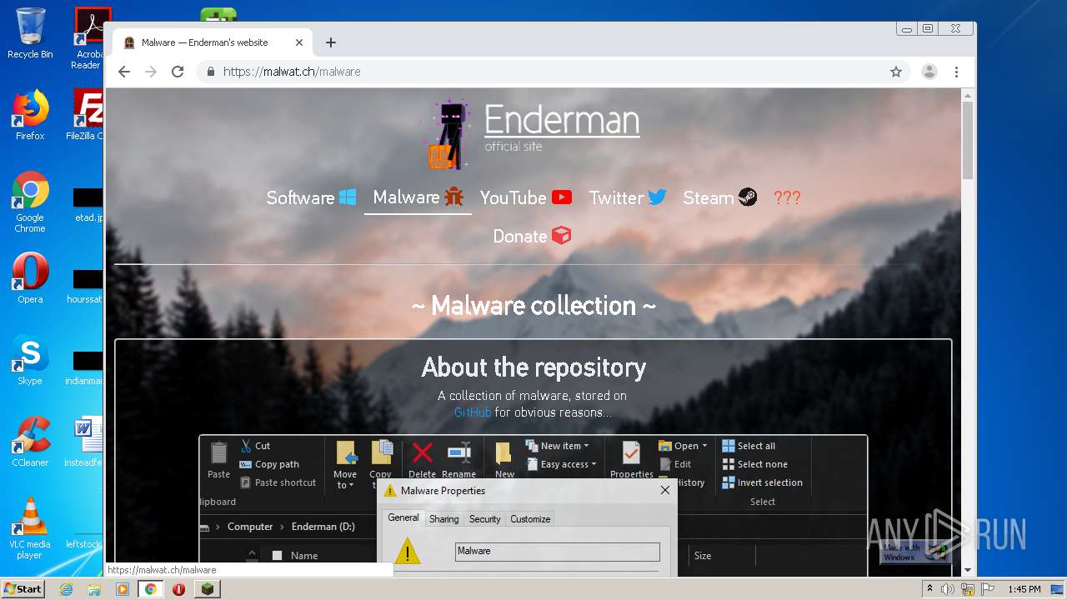
Task: Click the Minecraft block taskbar icon
Action: tap(207, 589)
